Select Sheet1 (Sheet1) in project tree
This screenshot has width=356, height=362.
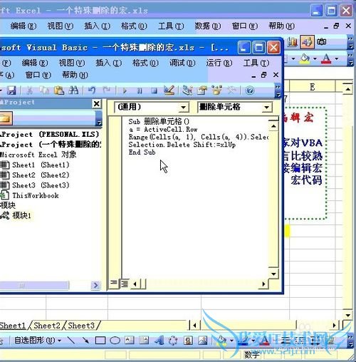point(41,165)
